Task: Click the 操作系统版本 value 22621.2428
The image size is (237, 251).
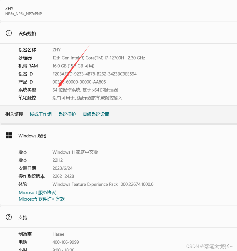Action: pyautogui.click(x=63, y=176)
